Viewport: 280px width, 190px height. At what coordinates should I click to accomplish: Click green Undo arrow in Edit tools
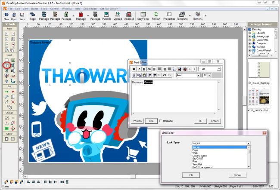6,92
